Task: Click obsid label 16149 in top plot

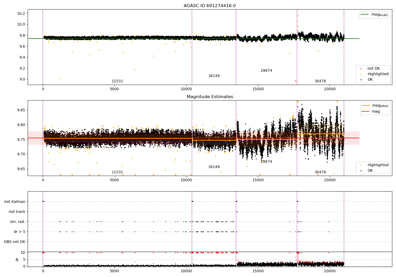Action: [214, 76]
